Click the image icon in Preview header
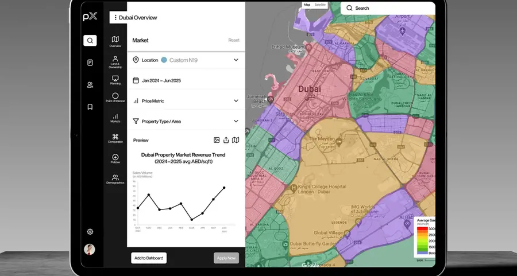The height and width of the screenshot is (276, 517). [217, 140]
